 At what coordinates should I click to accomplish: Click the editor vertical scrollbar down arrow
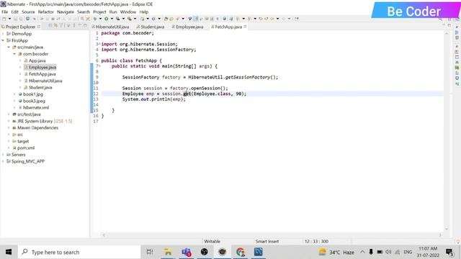[447, 229]
